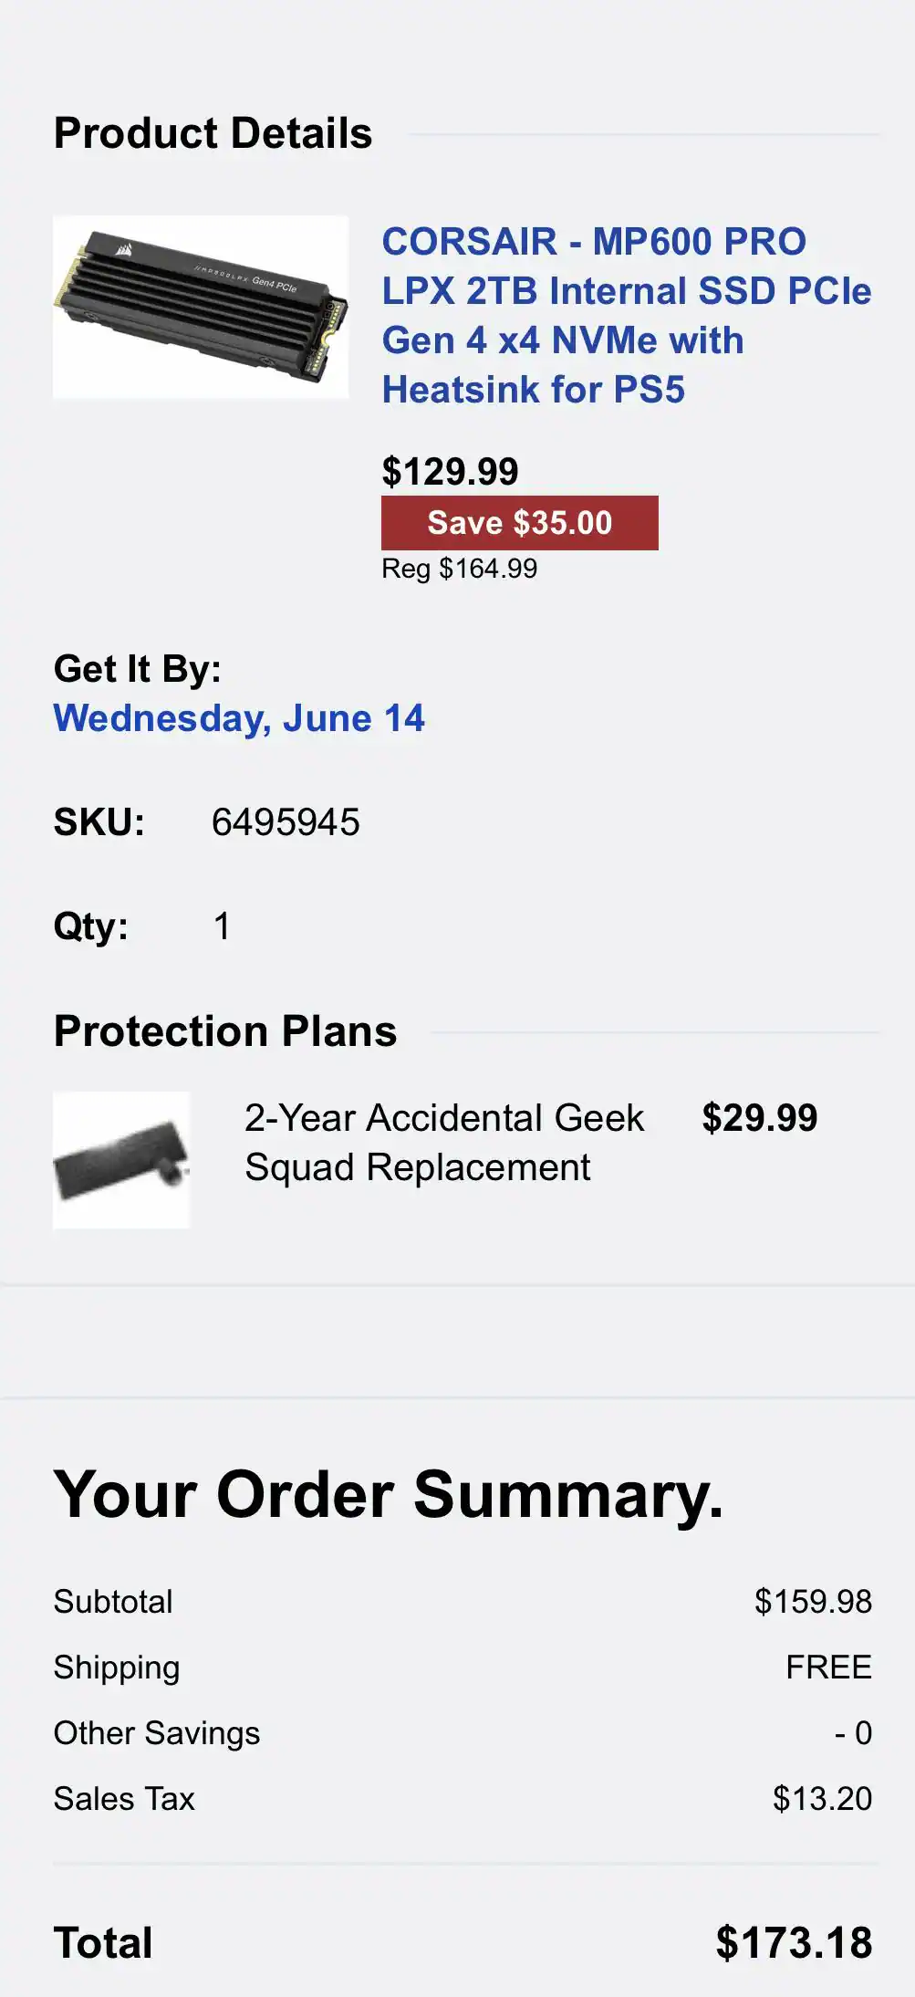Click the Product Details heading
The image size is (915, 1997).
tap(213, 133)
